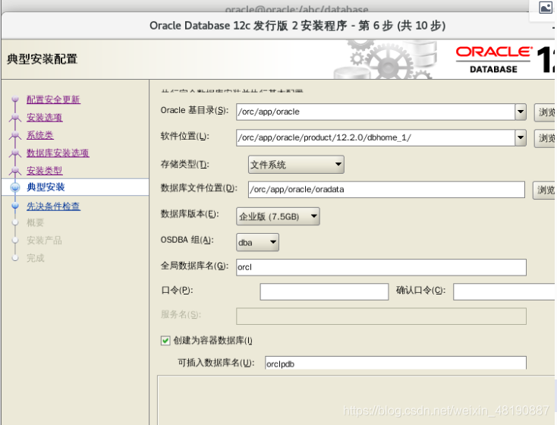The height and width of the screenshot is (425, 557).
Task: Select the current 典型安装 step
Action: click(46, 187)
